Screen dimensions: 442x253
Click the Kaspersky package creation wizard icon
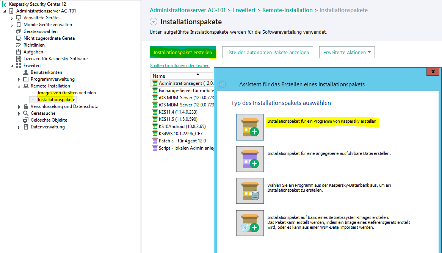(x=250, y=127)
